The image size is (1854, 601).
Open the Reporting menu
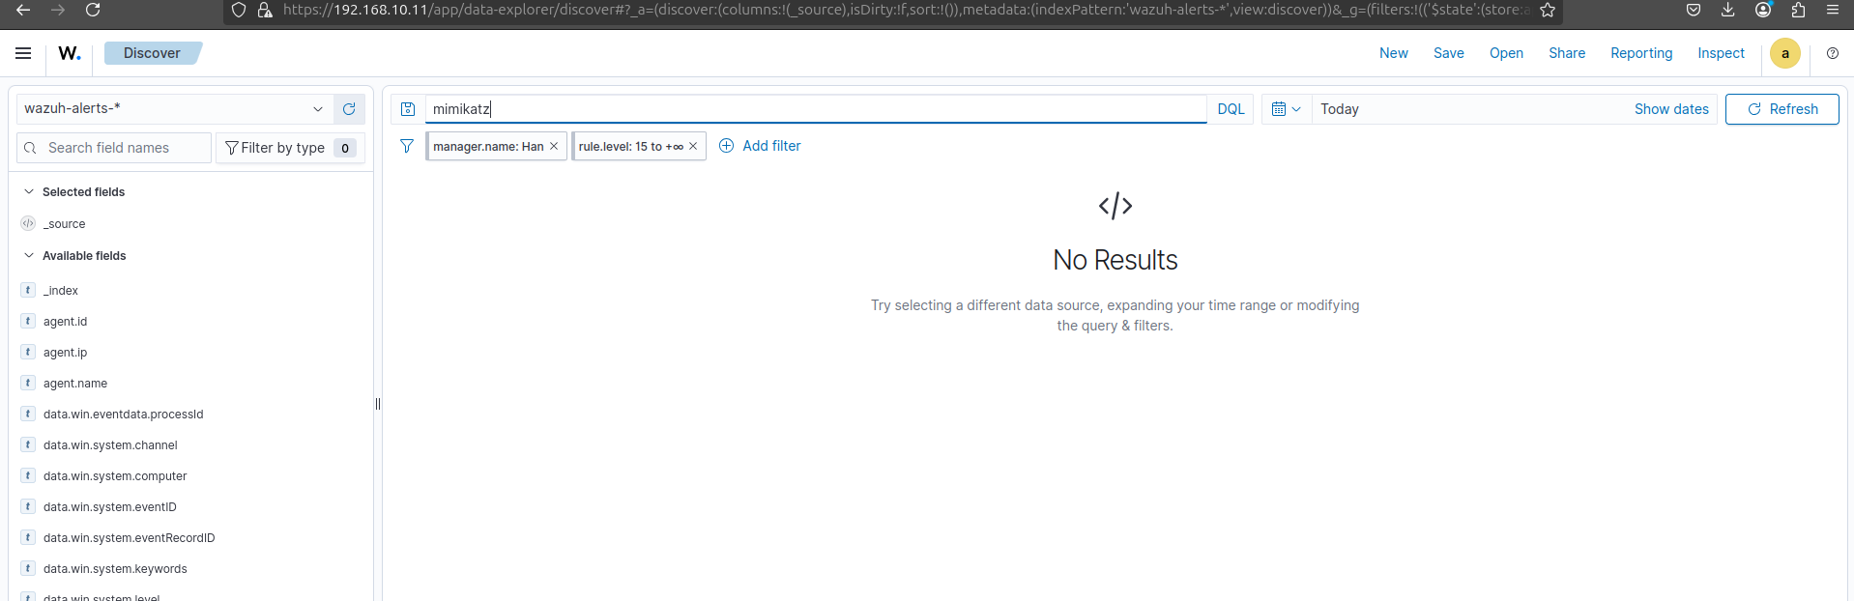pos(1641,53)
